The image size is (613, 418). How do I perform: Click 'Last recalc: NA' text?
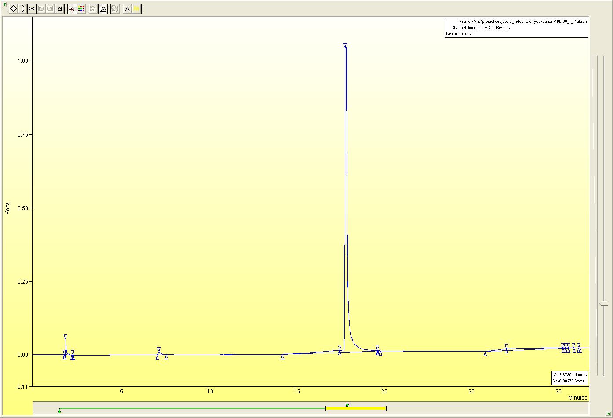tap(460, 33)
